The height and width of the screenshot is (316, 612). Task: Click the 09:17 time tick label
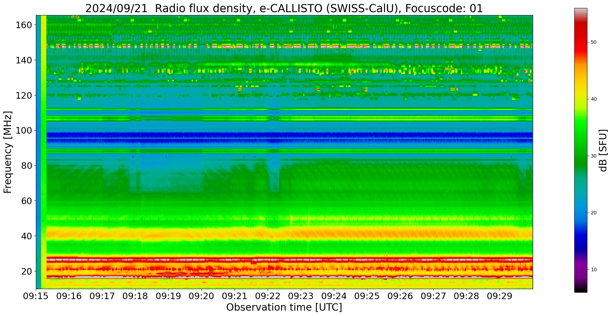coord(102,296)
